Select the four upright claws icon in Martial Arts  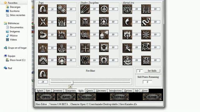pos(146,9)
